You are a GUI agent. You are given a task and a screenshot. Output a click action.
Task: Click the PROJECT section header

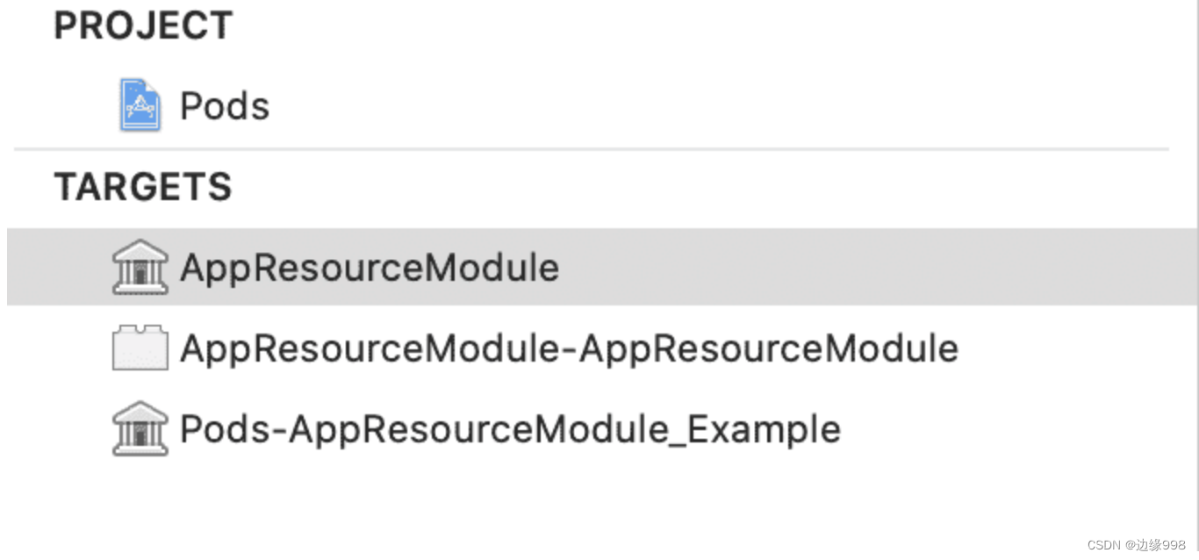point(143,25)
